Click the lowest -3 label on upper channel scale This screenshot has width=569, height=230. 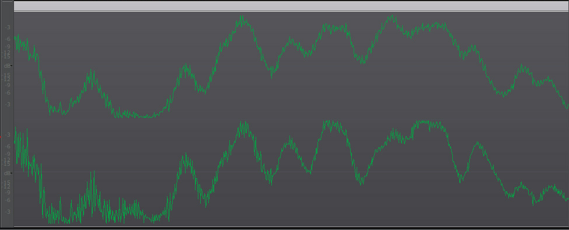(x=8, y=104)
